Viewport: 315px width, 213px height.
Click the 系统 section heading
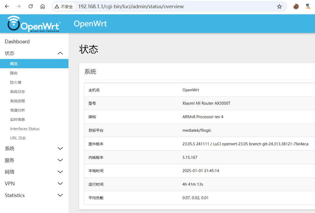tap(90, 72)
